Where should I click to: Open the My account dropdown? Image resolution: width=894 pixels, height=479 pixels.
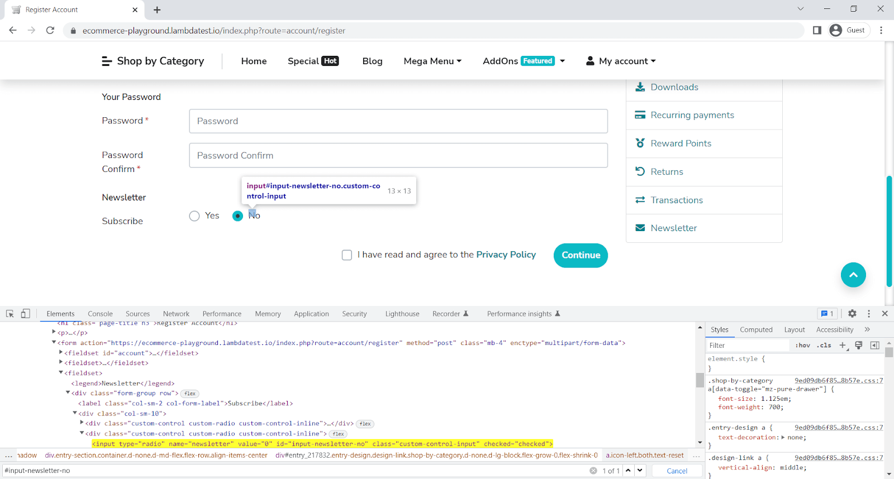(621, 61)
